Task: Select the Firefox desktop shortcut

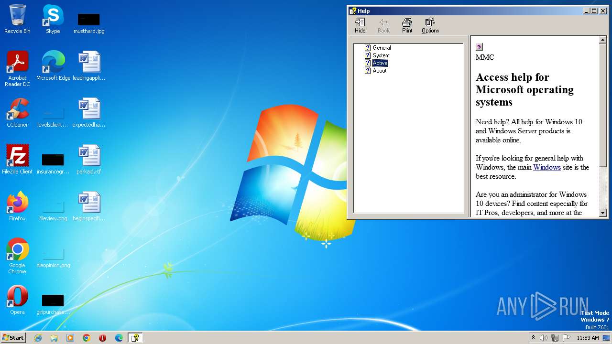Action: click(17, 206)
